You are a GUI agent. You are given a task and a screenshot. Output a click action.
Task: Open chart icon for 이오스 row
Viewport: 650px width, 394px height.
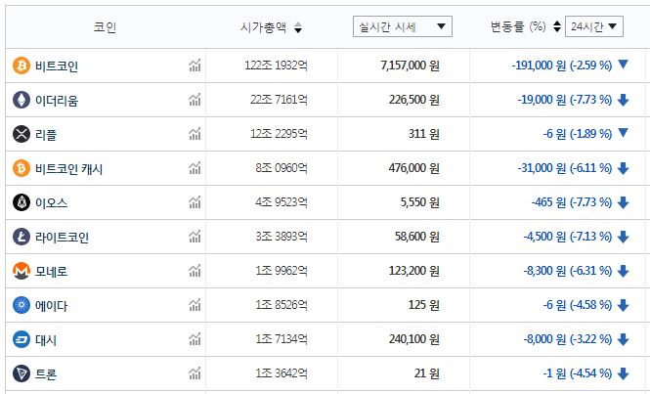pyautogui.click(x=195, y=202)
